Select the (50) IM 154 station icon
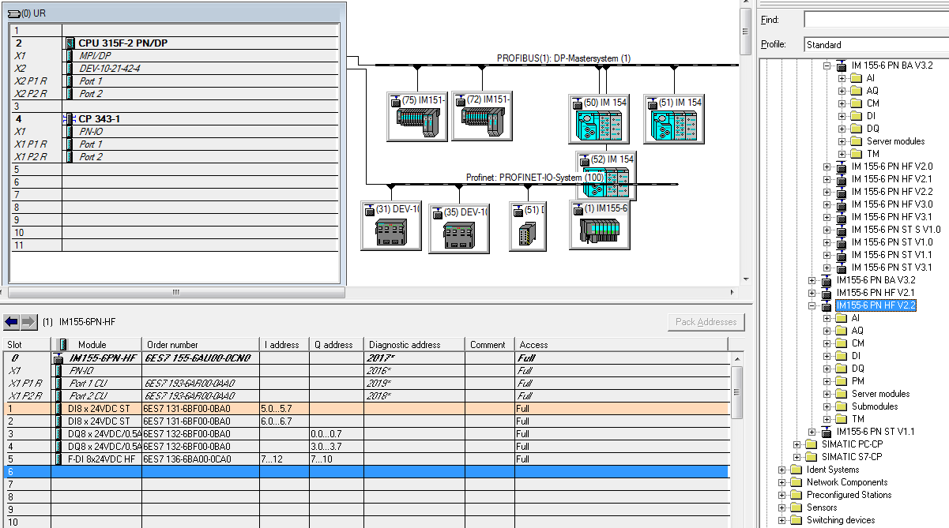This screenshot has height=528, width=949. point(598,120)
